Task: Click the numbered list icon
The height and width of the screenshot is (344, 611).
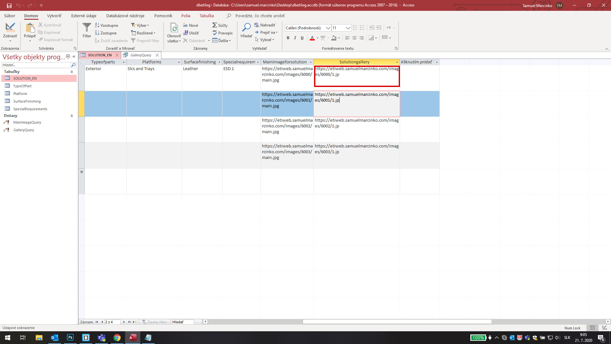Action: click(362, 28)
